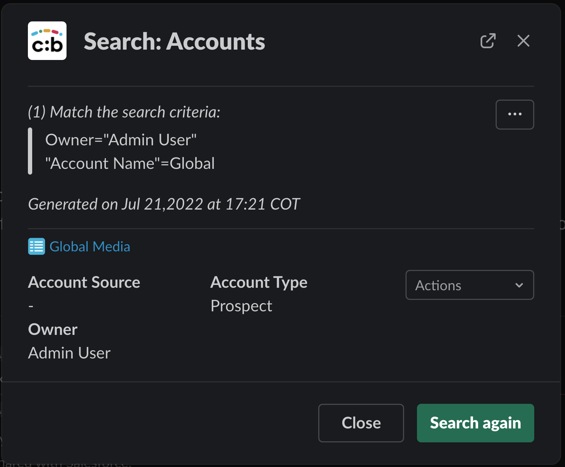Open the Global Media account link

coord(90,246)
